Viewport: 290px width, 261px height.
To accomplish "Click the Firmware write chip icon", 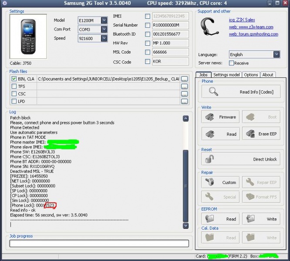I will click(x=209, y=117).
